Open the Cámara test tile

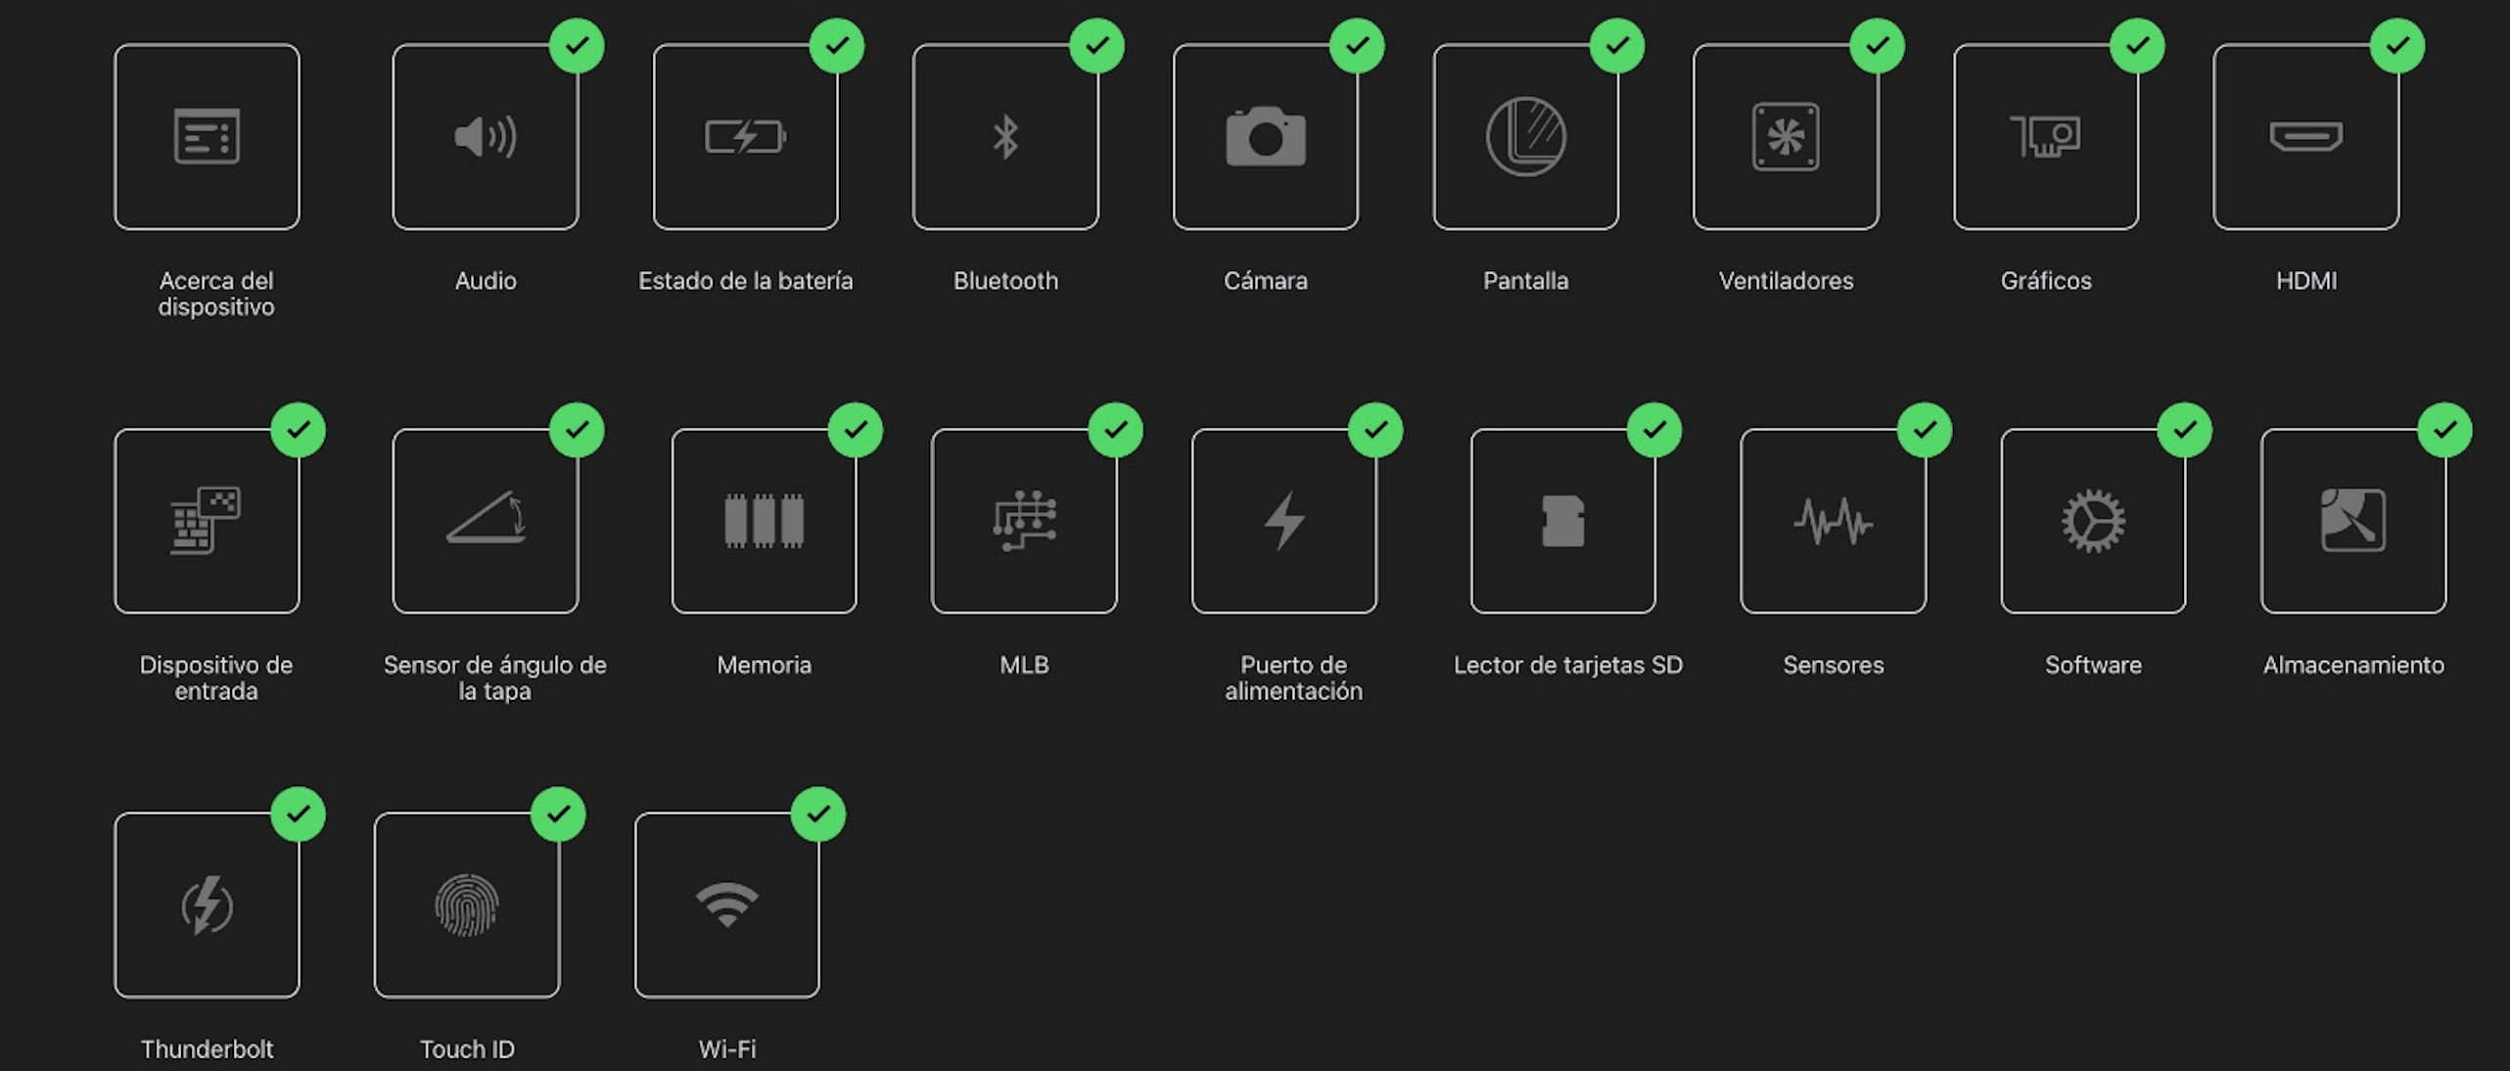point(1265,137)
